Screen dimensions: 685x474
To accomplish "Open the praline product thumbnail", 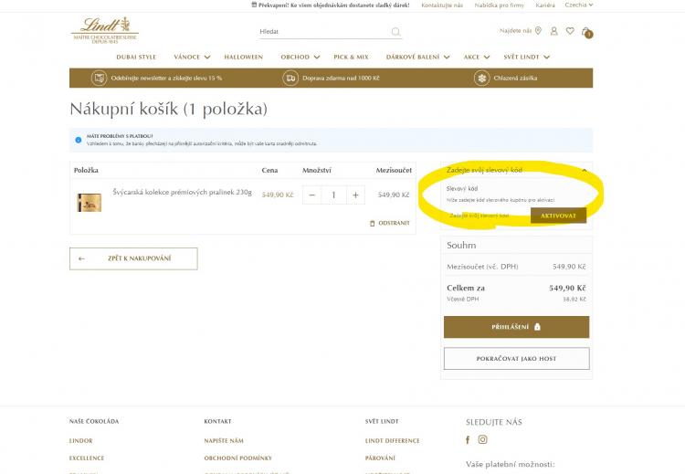I will click(90, 203).
